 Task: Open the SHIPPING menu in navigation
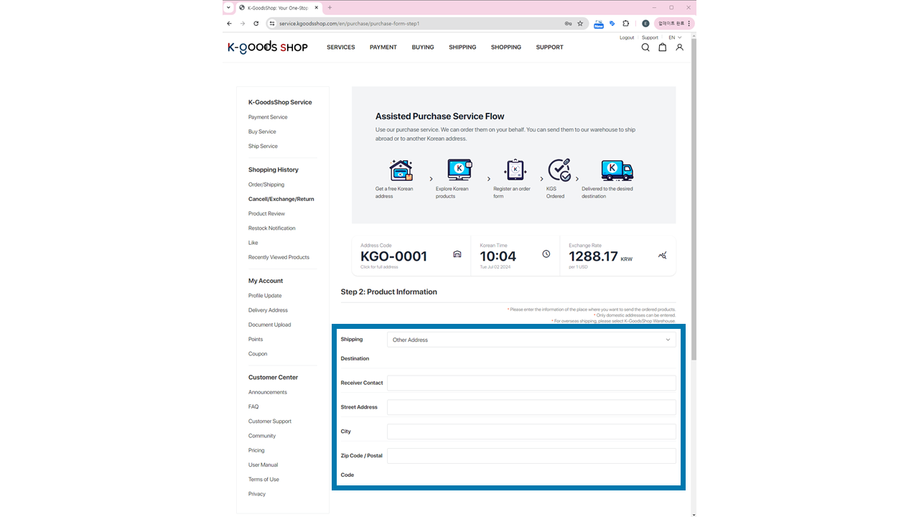(462, 47)
